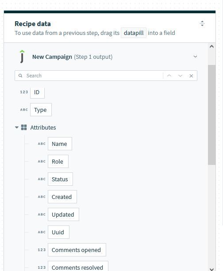Screen dimensions: 223x271
Task: Clear the search with the X icon
Action: point(191,76)
